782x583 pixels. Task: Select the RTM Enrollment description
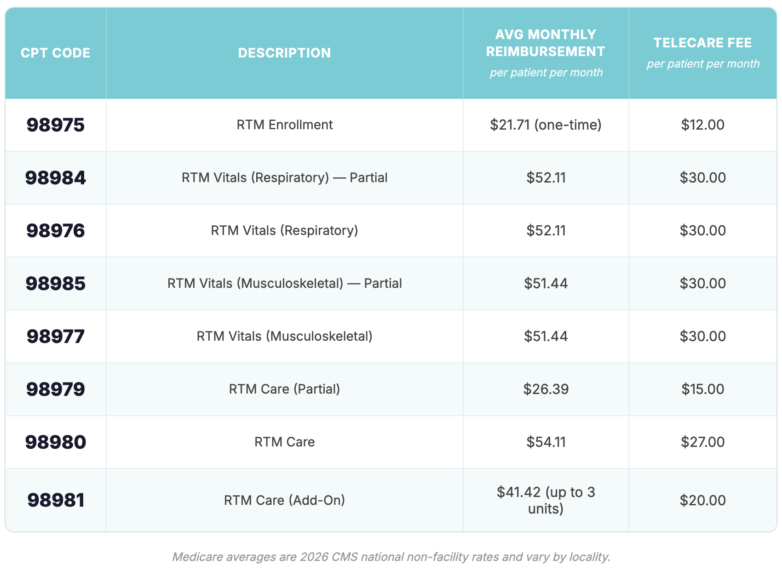[x=284, y=125]
